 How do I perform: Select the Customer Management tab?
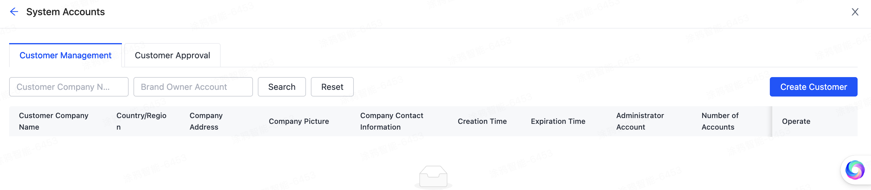(x=65, y=55)
